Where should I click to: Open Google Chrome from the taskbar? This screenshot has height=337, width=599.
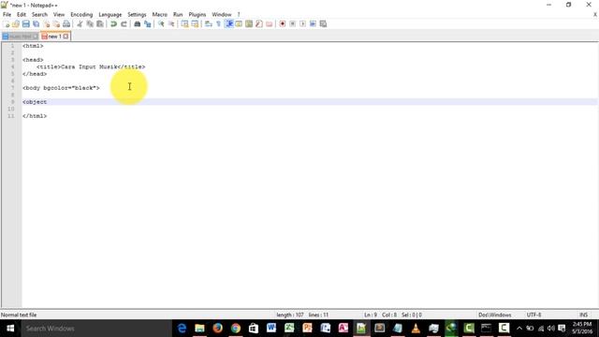(236, 329)
